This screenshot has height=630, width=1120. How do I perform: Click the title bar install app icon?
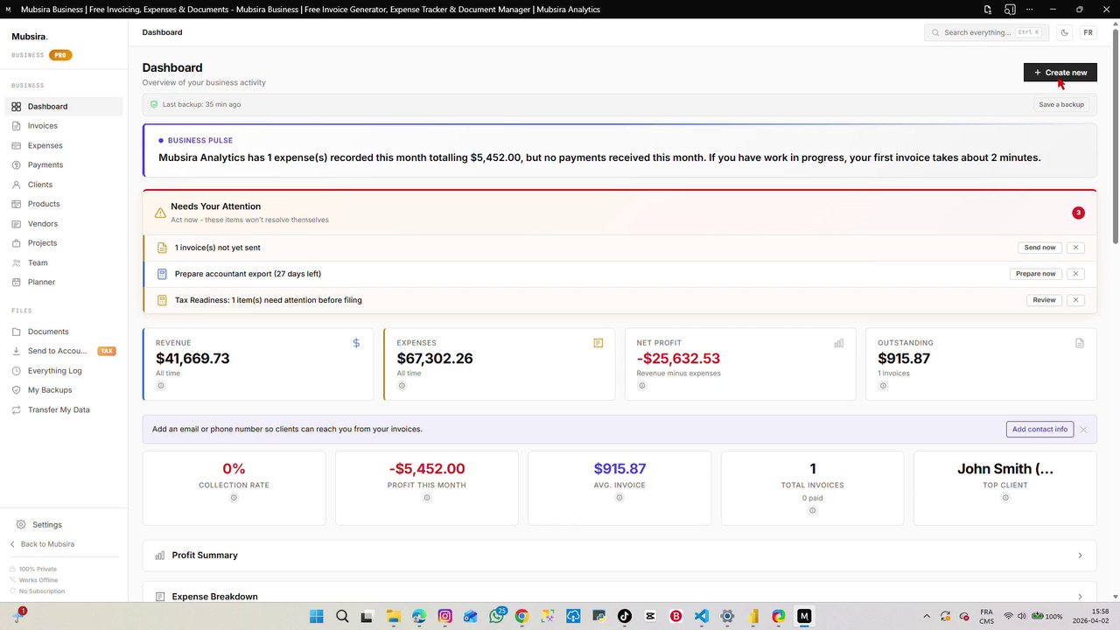(x=988, y=10)
